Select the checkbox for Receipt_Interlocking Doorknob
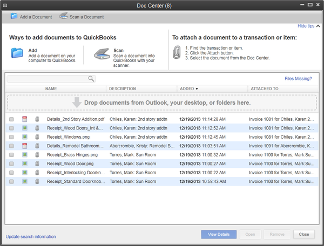Screen dimensions: 324x246 coord(11,172)
